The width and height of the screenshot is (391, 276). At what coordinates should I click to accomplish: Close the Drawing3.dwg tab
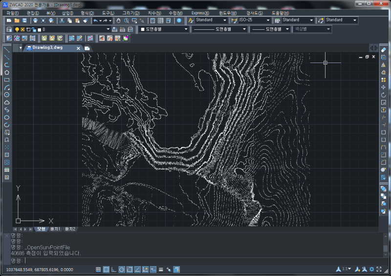(78, 48)
